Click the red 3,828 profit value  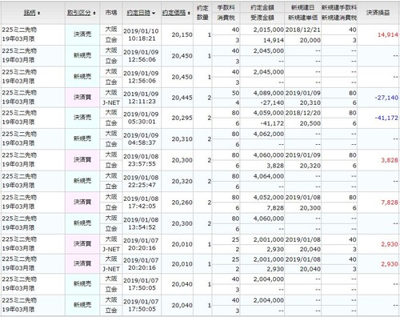[x=390, y=160]
